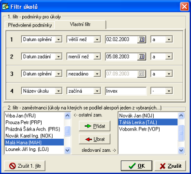Image resolution: width=191 pixels, height=174 pixels.
Task: Open row 4 operator dropdown začíná
Action: [97, 91]
